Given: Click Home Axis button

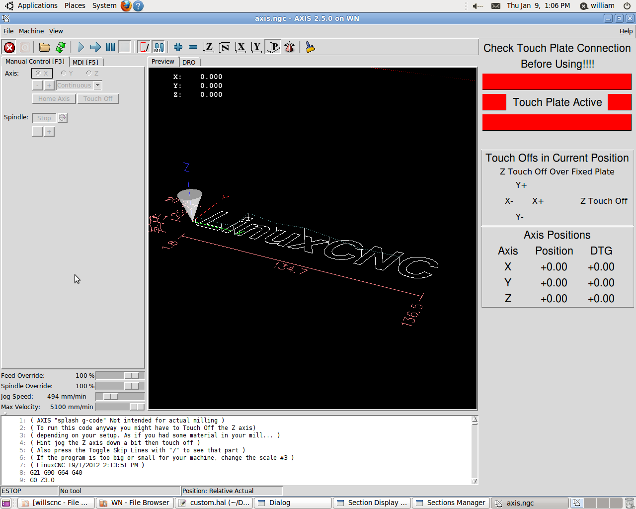Looking at the screenshot, I should [x=54, y=98].
